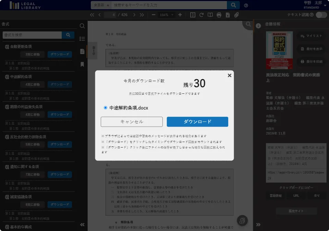
Task: Click the floating copy pages icon
Action: coord(242,220)
